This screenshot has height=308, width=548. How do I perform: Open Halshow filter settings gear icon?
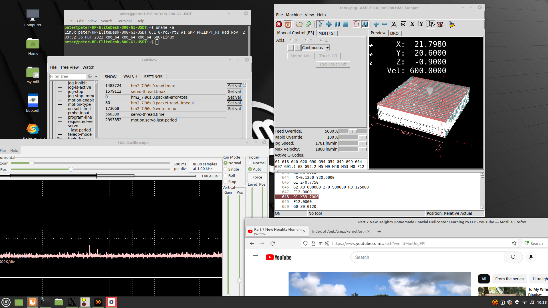(90, 76)
